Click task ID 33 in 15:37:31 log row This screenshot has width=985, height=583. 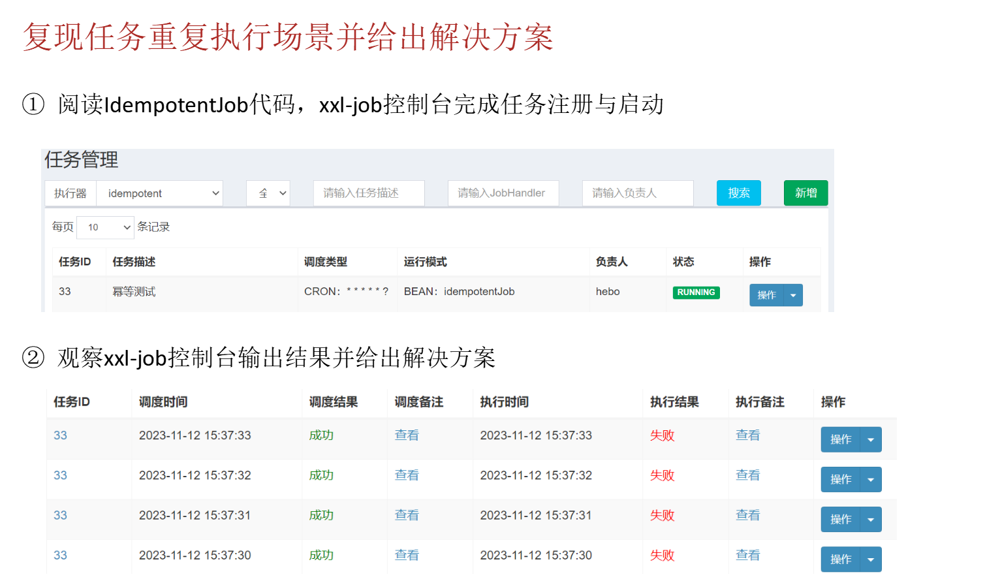click(60, 515)
